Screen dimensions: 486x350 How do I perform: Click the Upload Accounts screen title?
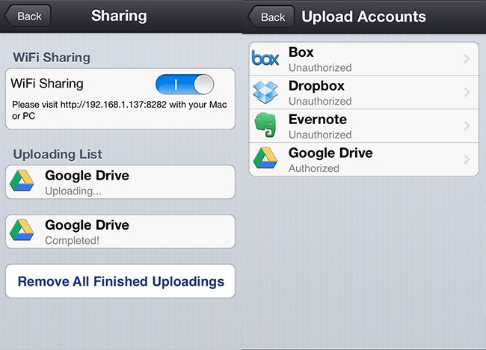pos(364,16)
